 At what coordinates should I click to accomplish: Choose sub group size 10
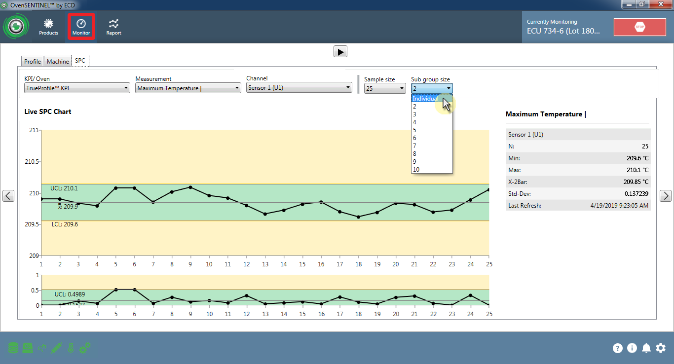(432, 170)
